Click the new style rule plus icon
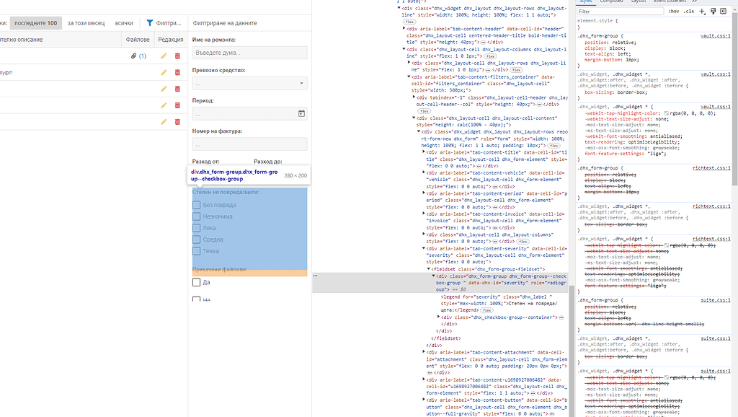 click(x=701, y=12)
